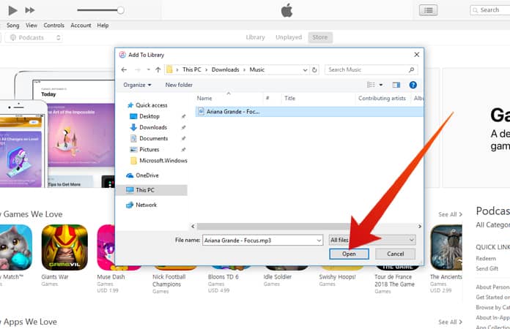Screen dimensions: 510x329
Task: Click the Cancel button
Action: click(395, 254)
